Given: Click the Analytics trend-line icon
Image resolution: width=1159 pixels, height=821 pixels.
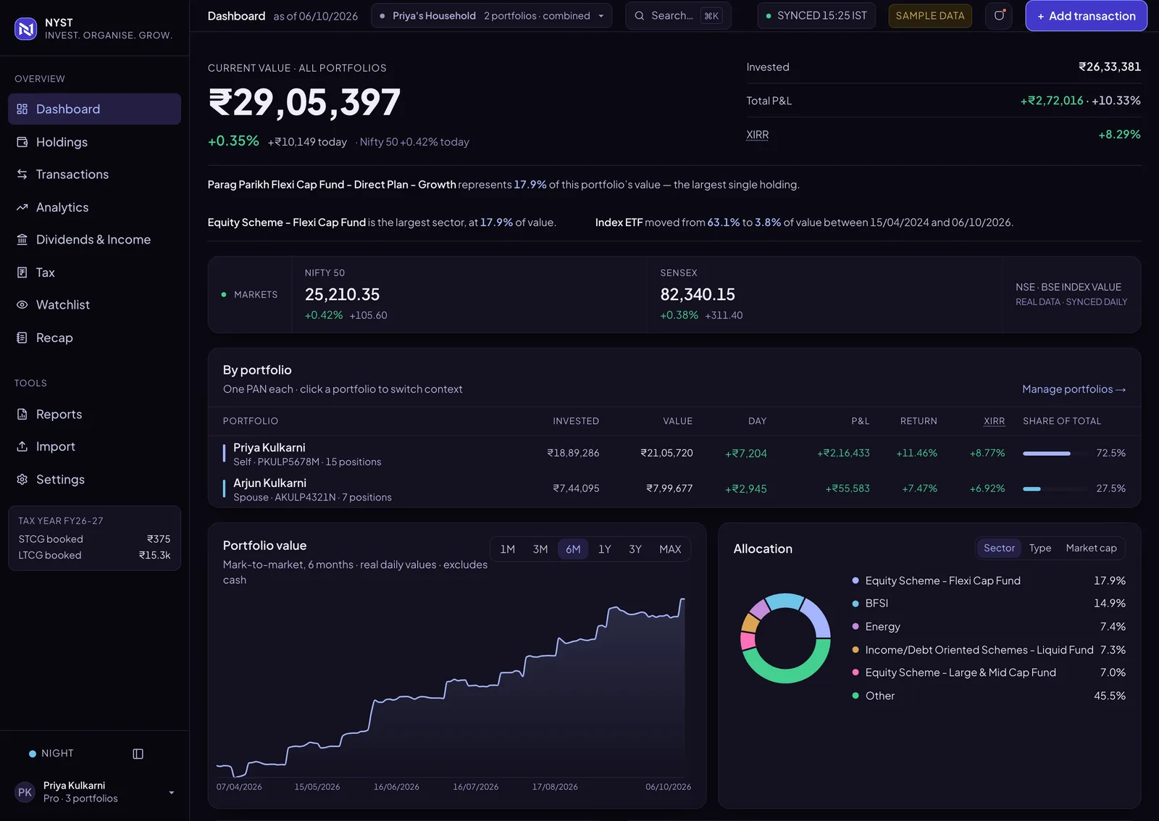Looking at the screenshot, I should [22, 207].
